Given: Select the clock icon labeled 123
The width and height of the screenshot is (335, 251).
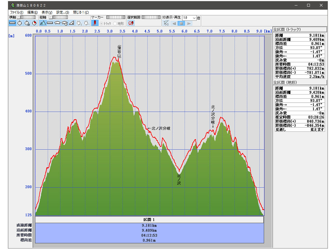Looking at the screenshot, I should click(x=27, y=23).
